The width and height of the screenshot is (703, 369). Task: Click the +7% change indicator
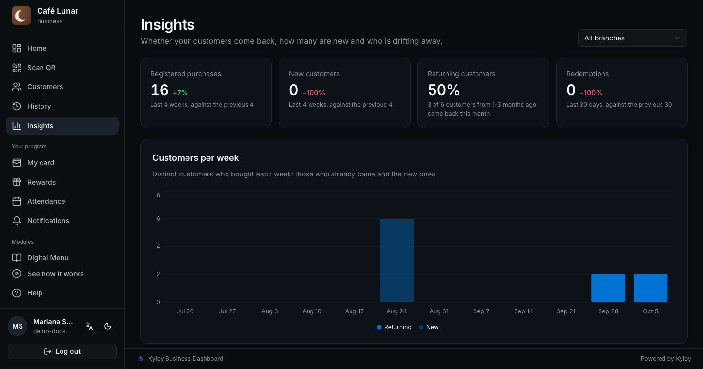[x=180, y=93]
